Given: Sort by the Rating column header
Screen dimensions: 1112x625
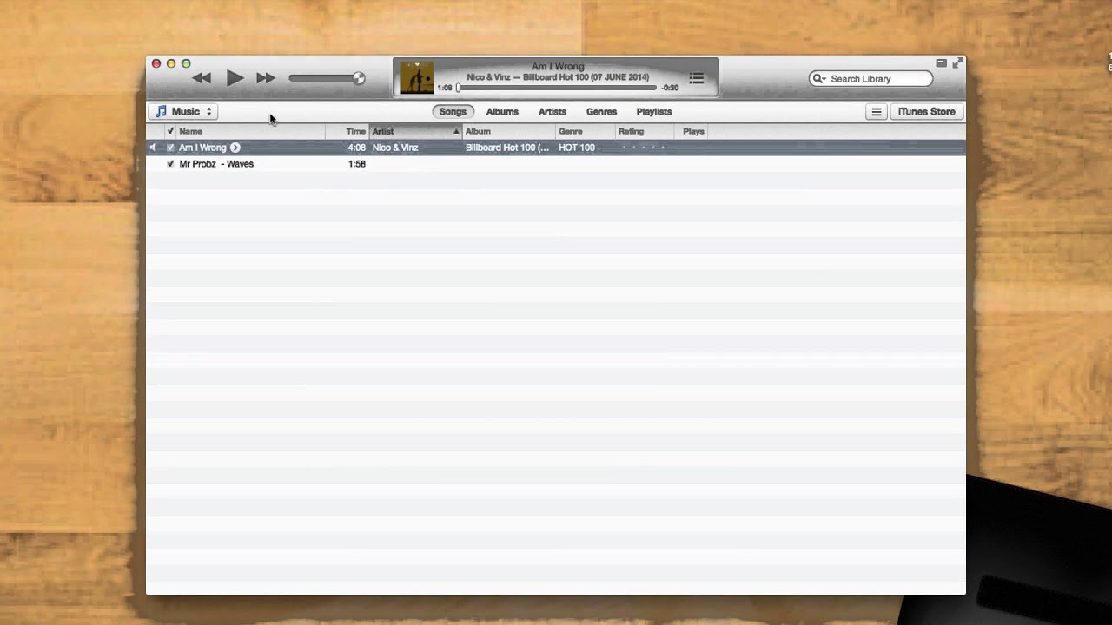Looking at the screenshot, I should 645,131.
